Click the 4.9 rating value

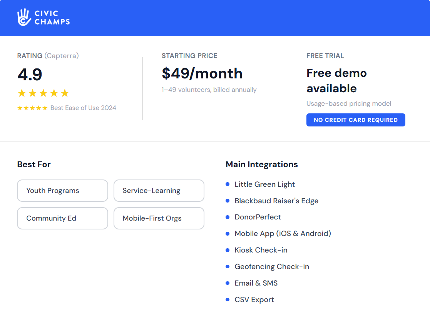(30, 75)
